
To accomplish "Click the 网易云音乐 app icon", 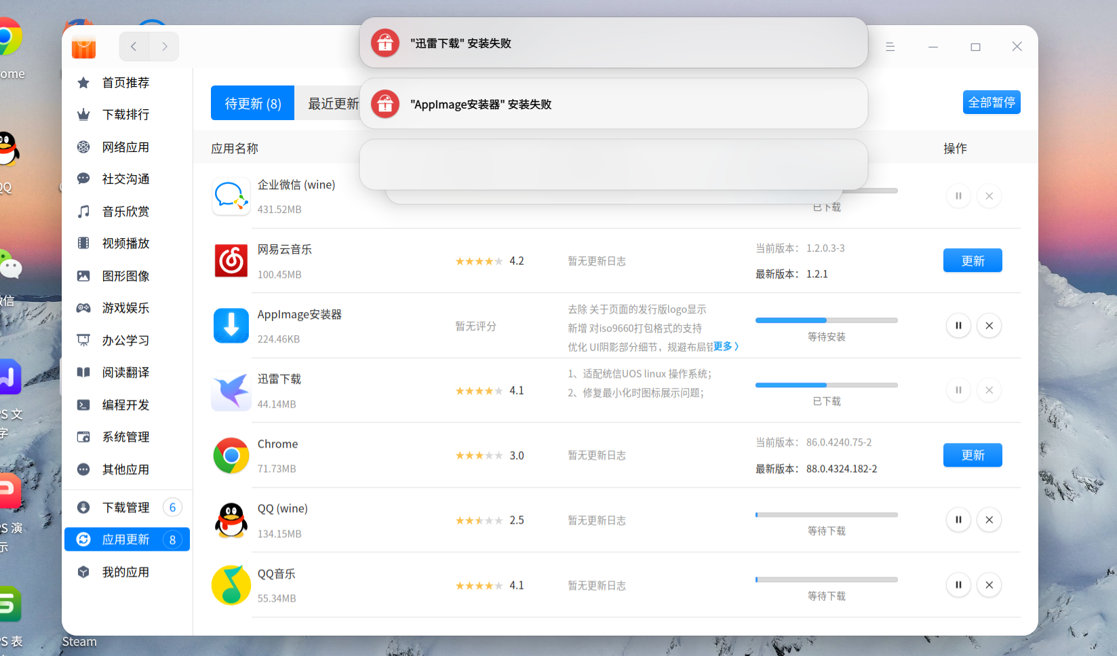I will click(231, 261).
